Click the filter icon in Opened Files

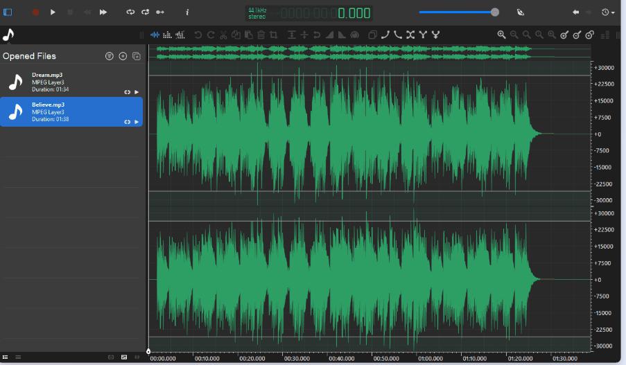point(110,56)
